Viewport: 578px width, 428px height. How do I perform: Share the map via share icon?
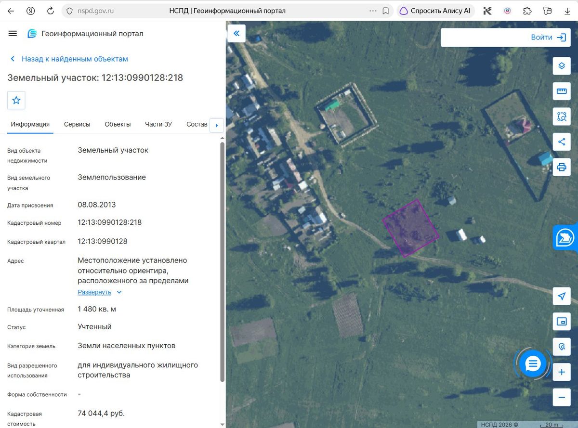tap(562, 142)
